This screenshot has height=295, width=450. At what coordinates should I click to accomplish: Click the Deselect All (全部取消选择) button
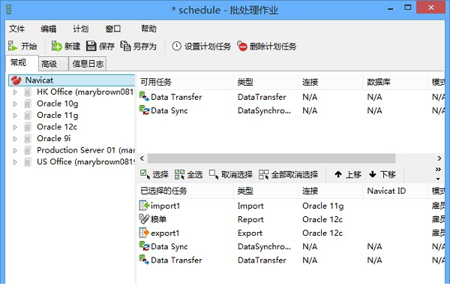coord(288,174)
